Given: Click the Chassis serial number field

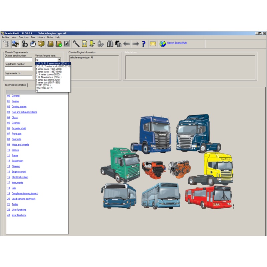Looking at the screenshot, I should pos(19,60).
